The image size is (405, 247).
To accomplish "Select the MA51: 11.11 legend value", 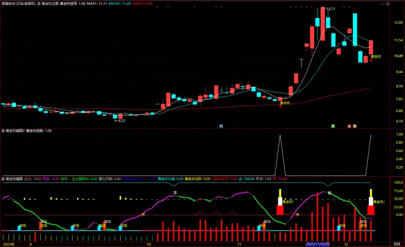I will click(97, 3).
